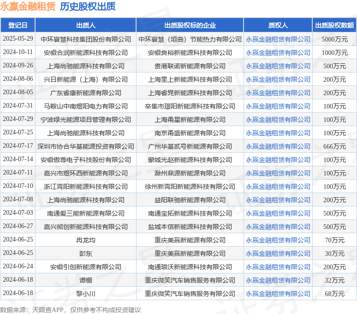Viewport: 357px width, 314px height.
Task: Select pledgor name 谭棚
Action: pos(86,280)
